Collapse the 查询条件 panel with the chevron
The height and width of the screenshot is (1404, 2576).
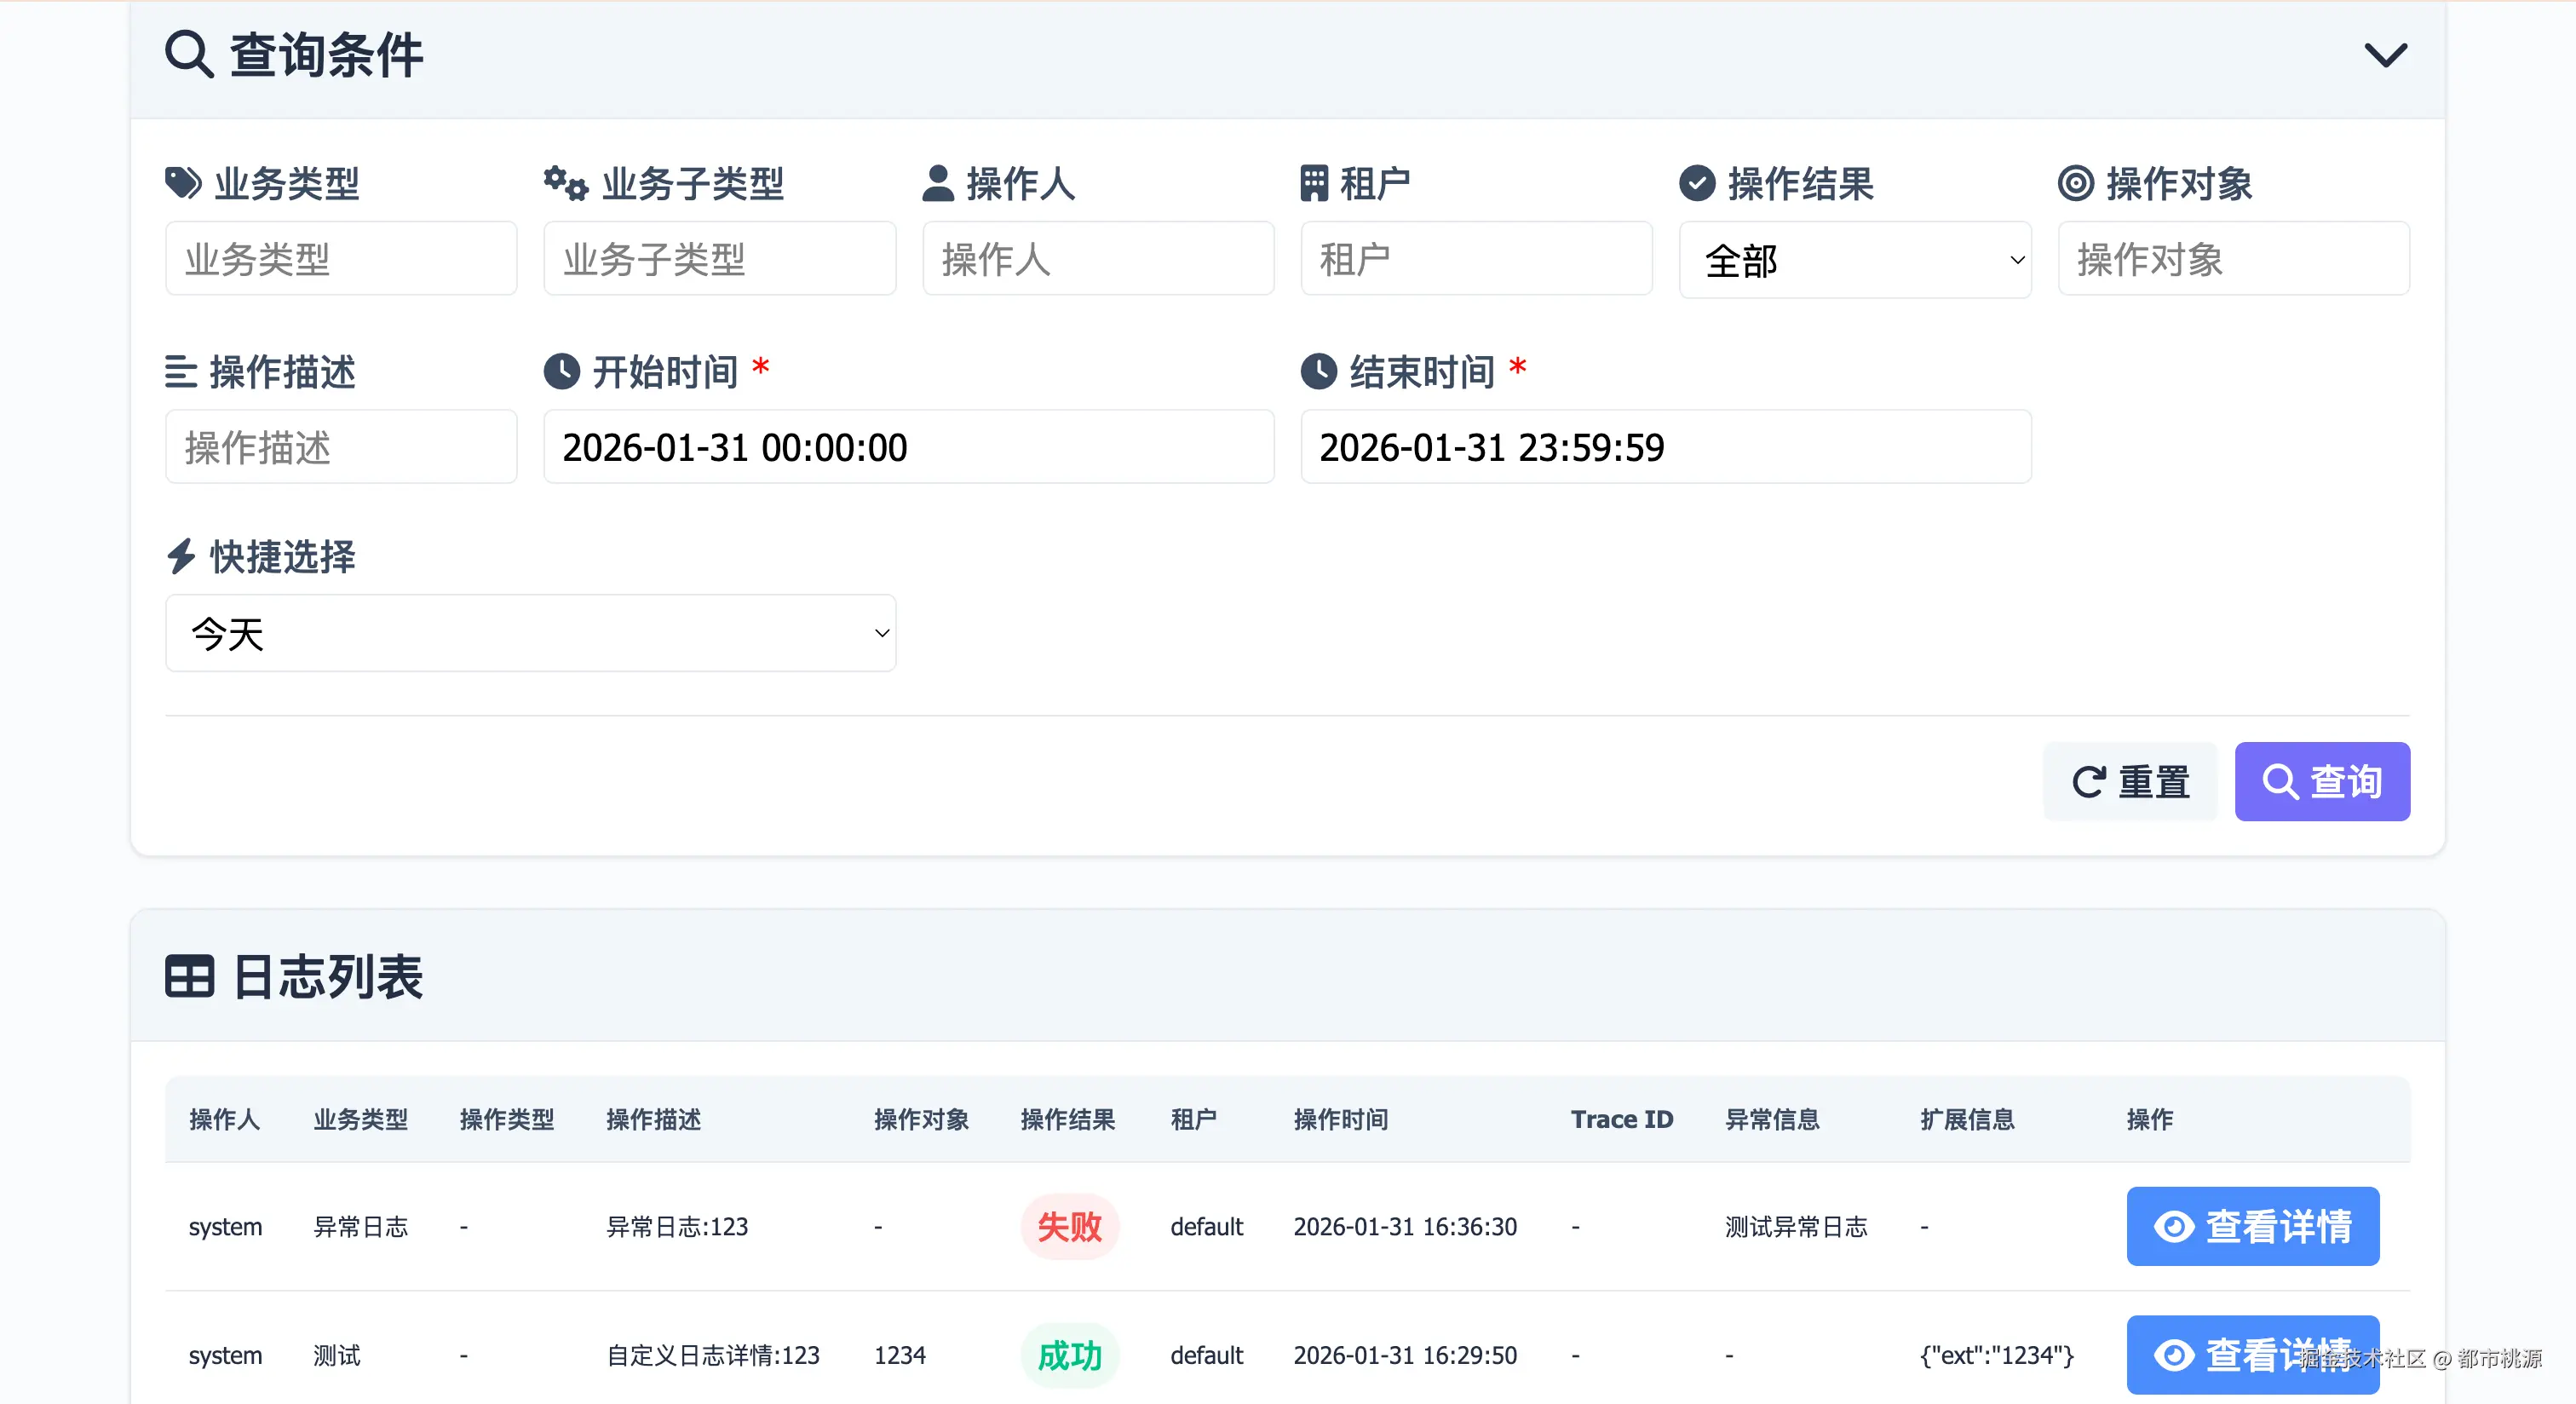coord(2386,54)
